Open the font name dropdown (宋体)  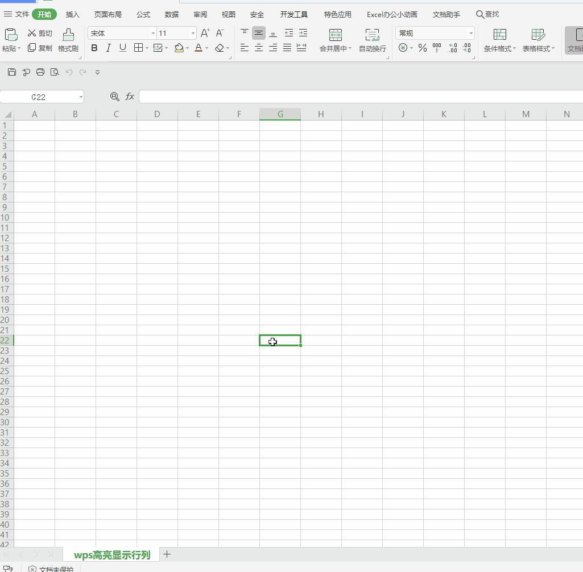tap(153, 34)
